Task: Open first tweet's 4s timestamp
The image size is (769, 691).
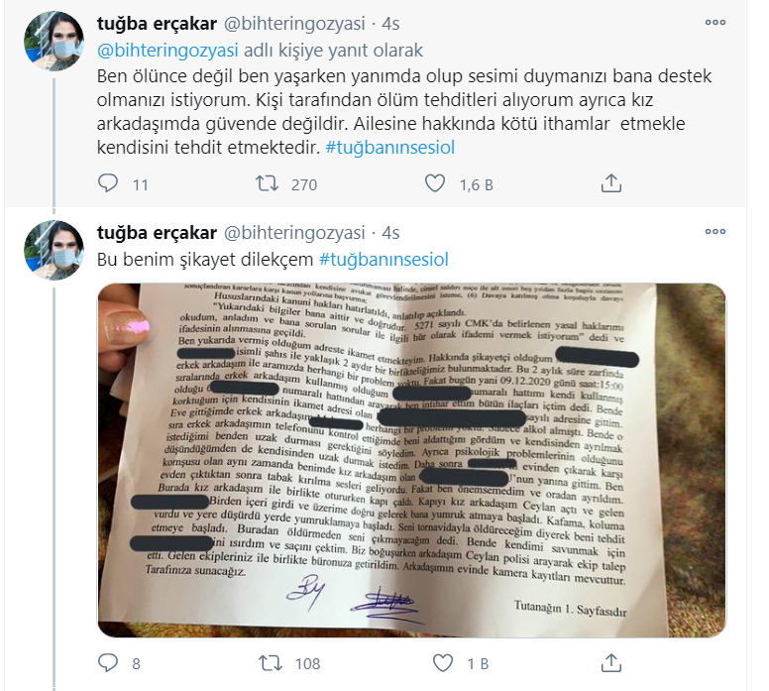Action: (390, 24)
